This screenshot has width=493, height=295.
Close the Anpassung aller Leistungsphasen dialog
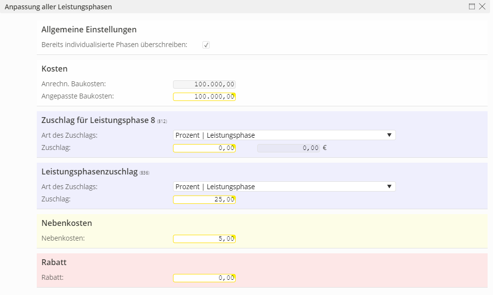tap(482, 7)
